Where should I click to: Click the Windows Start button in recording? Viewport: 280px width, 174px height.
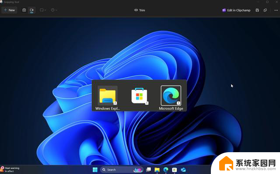[x=95, y=170]
